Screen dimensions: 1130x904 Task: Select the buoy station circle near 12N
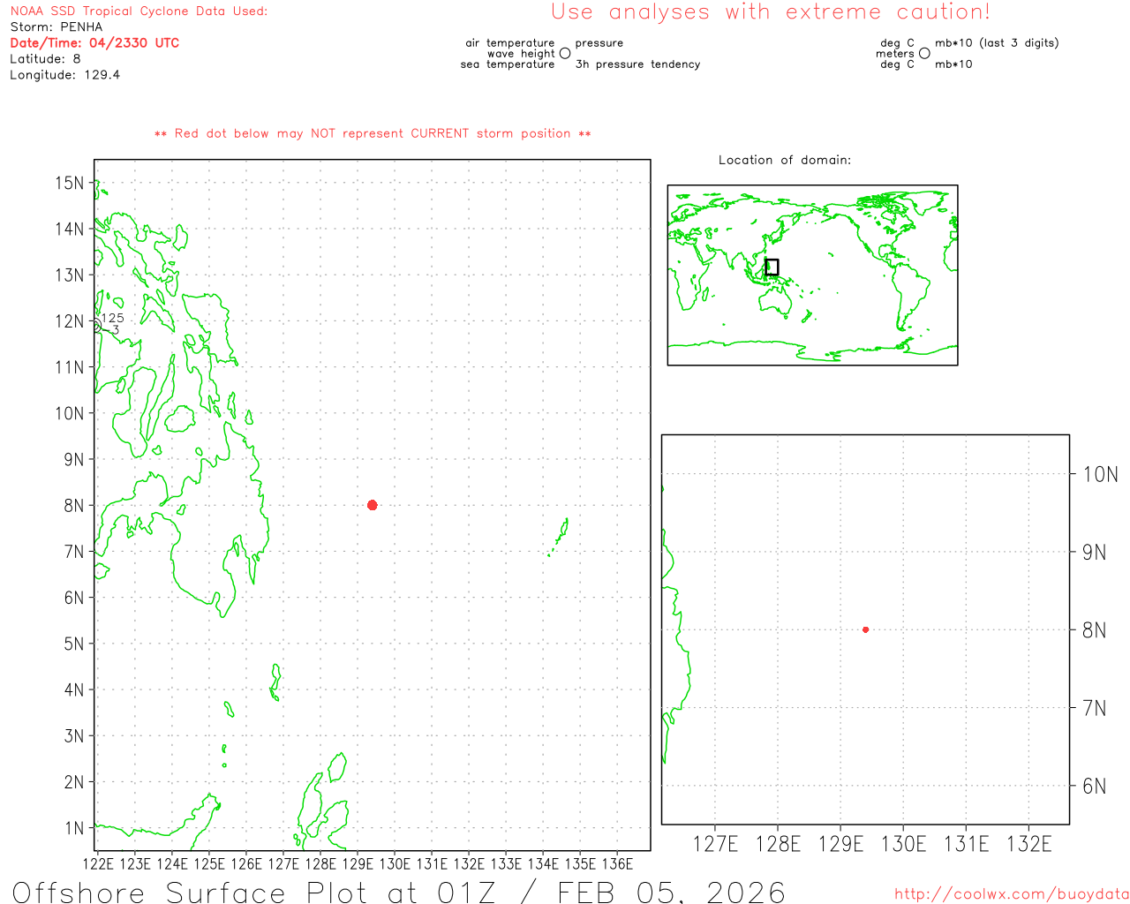click(95, 326)
